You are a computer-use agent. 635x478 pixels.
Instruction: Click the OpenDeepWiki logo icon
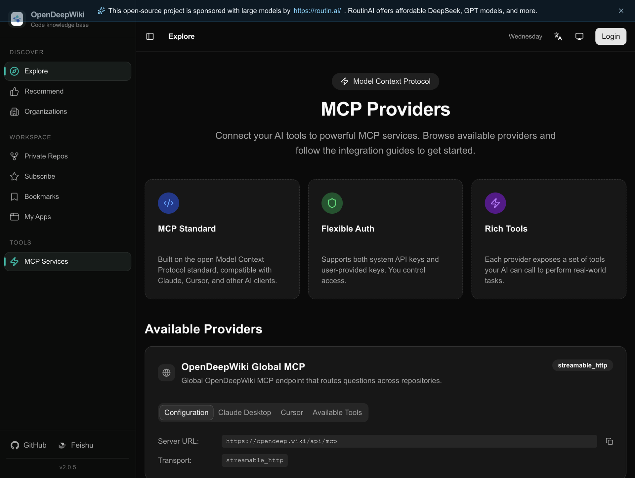point(17,19)
